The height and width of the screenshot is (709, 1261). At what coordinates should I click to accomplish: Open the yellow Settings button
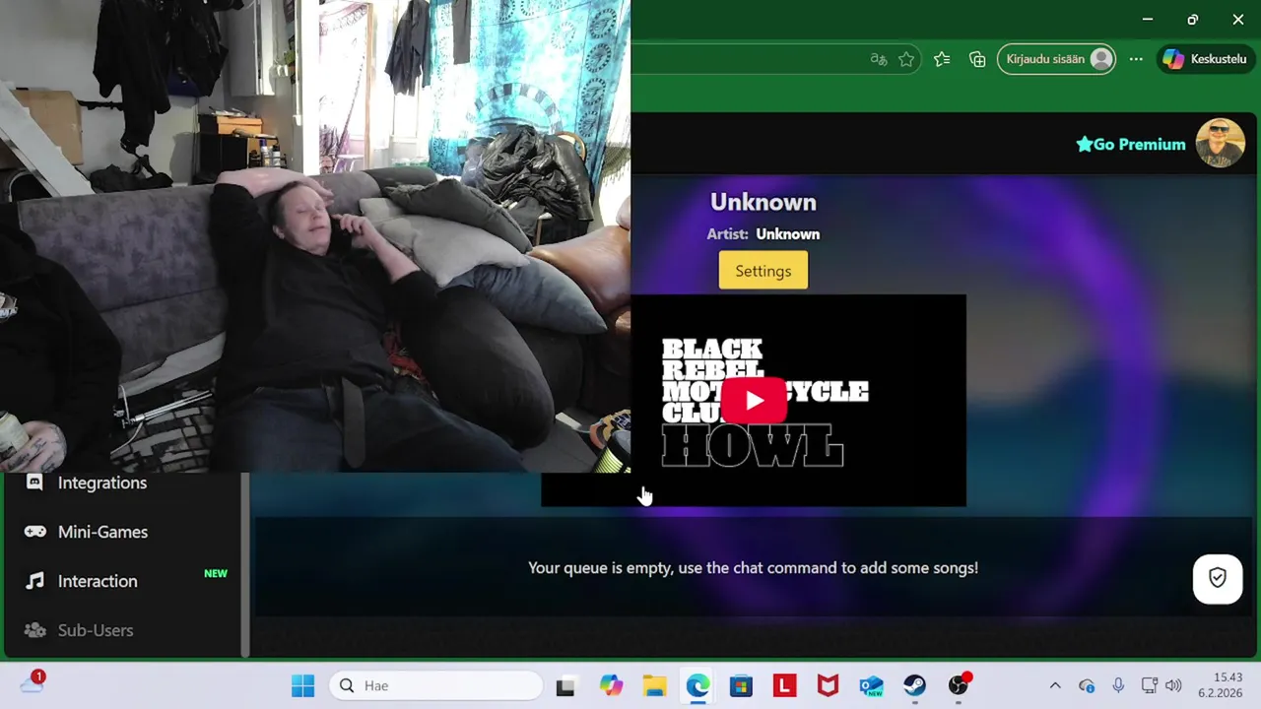point(763,271)
